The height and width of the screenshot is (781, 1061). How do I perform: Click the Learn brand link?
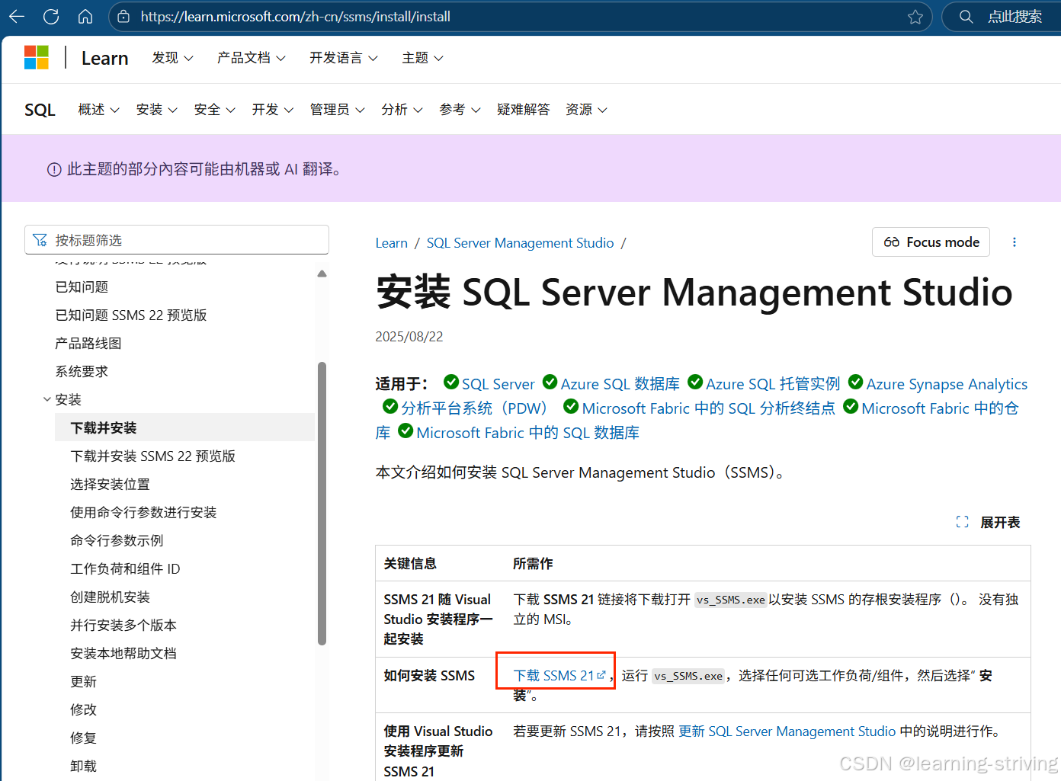105,59
